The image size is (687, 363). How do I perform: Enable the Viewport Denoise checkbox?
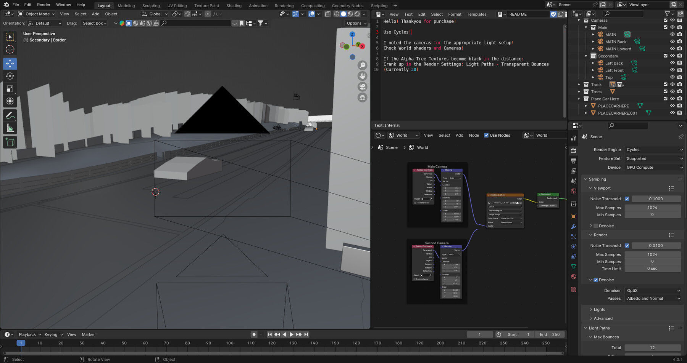click(595, 226)
